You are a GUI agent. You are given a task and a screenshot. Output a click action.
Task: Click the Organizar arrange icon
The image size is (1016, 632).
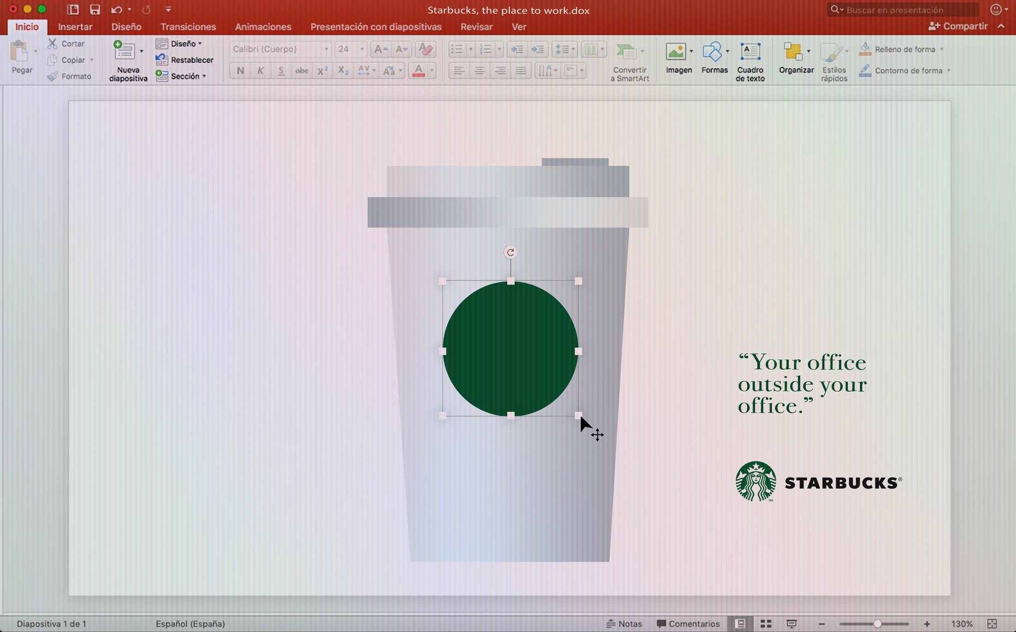793,52
